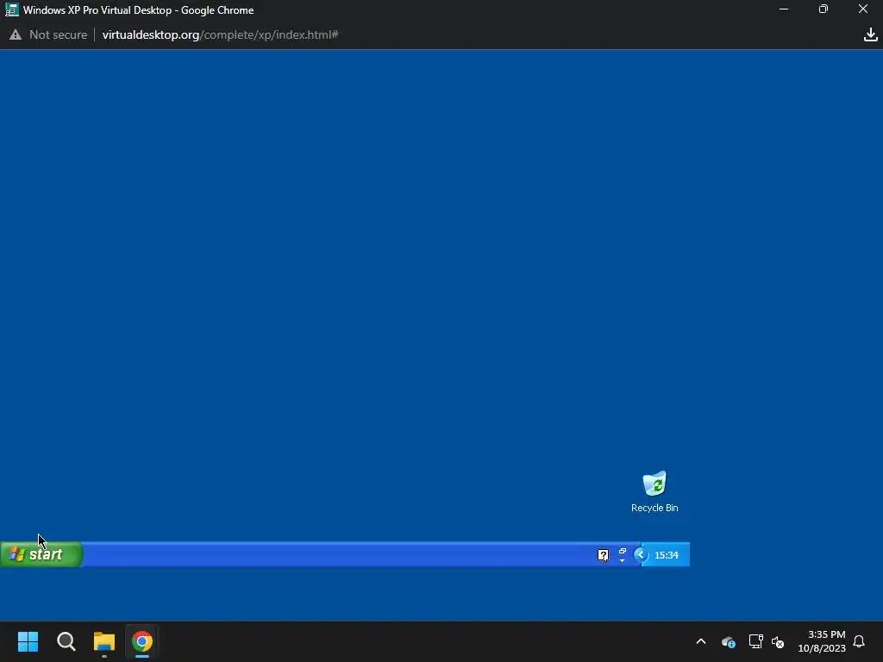The image size is (883, 662).
Task: Click the XP taskbar clock showing 15:34
Action: (x=667, y=555)
